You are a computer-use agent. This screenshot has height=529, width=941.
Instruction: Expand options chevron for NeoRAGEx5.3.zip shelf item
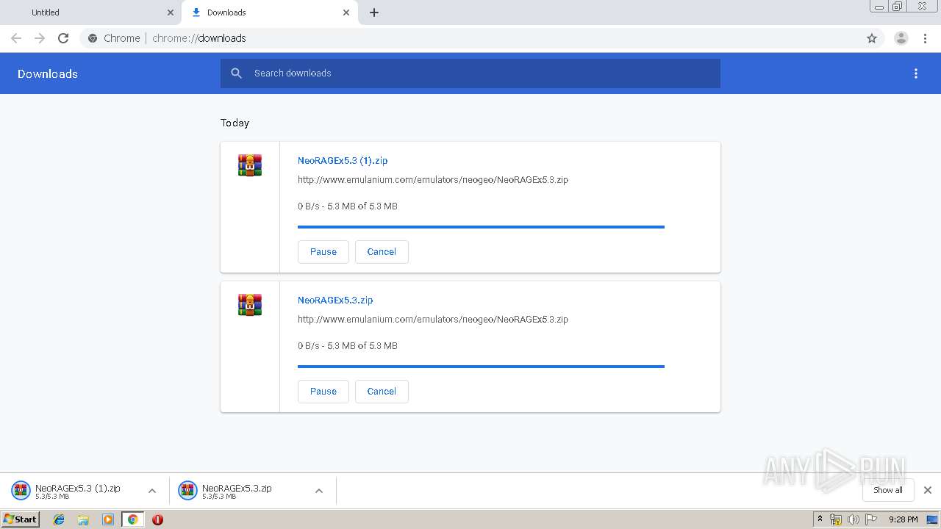319,491
